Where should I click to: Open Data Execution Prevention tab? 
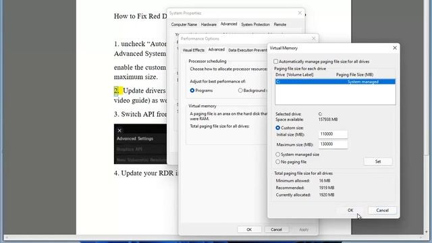tap(247, 50)
